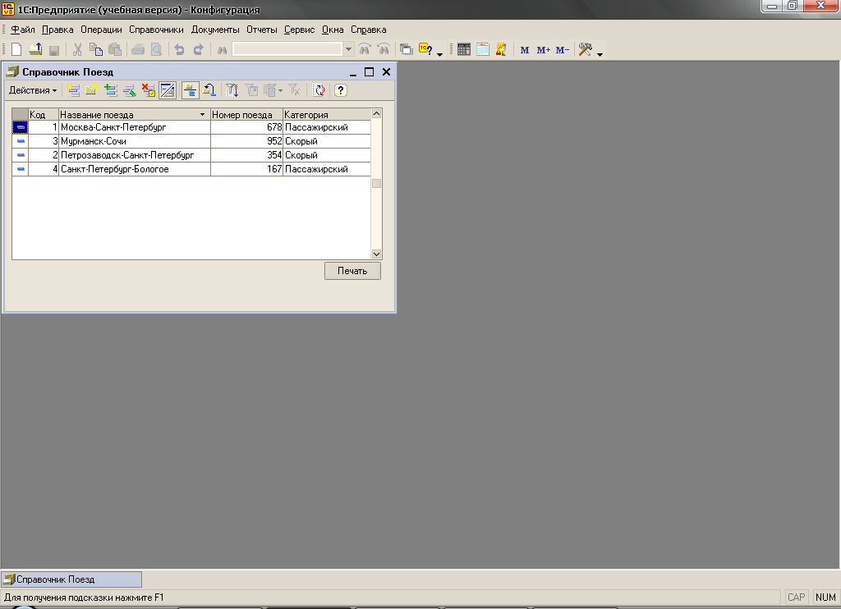
Task: Click the M+ memory add button
Action: [543, 50]
